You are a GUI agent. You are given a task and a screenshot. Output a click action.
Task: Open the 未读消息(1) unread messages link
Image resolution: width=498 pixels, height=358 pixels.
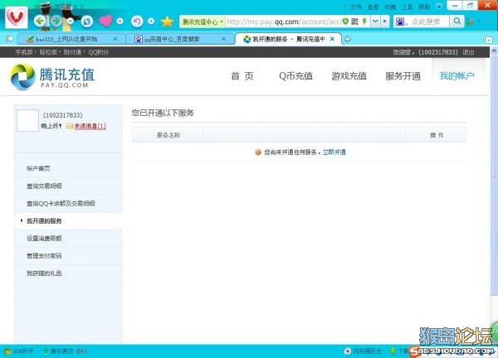tap(90, 126)
